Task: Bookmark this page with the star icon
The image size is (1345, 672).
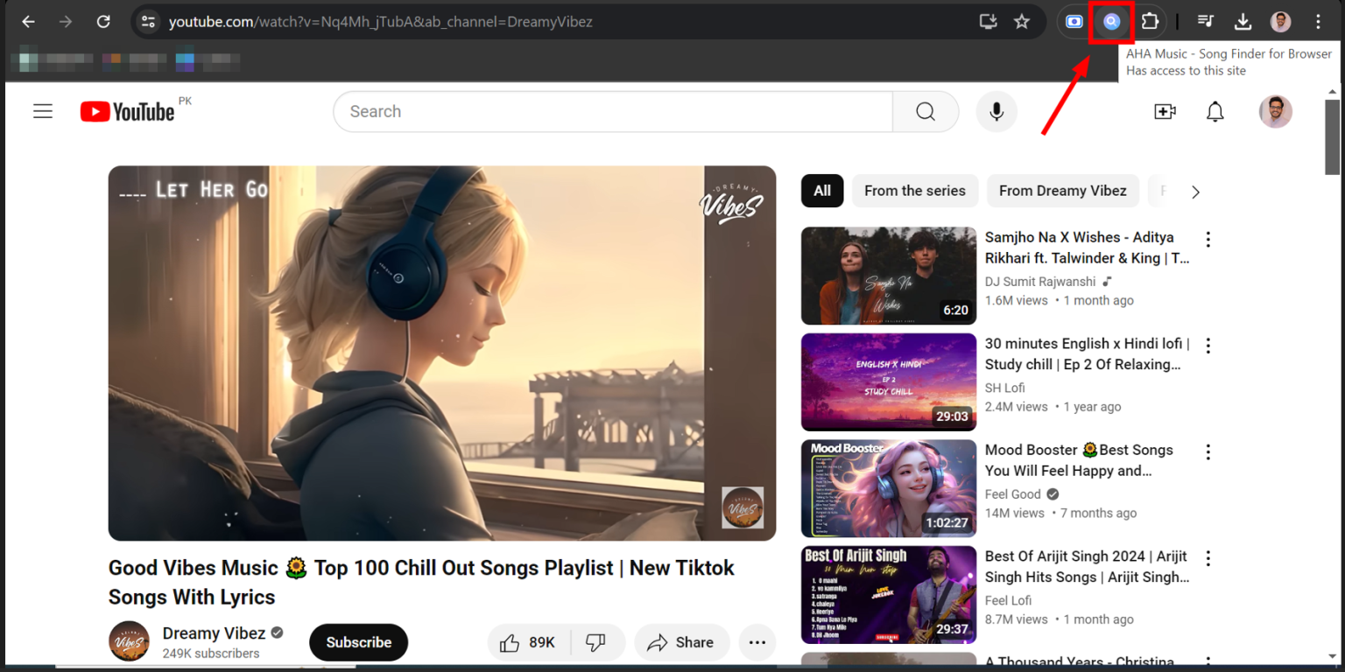Action: pyautogui.click(x=1022, y=22)
